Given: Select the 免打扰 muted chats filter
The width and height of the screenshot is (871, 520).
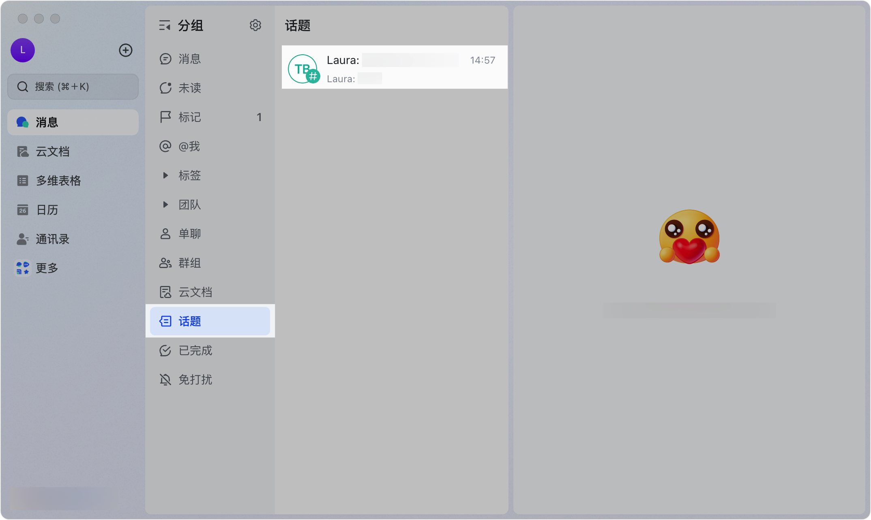Looking at the screenshot, I should [x=195, y=379].
